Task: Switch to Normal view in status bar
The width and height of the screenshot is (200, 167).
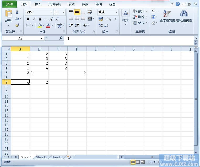Action: (133, 162)
